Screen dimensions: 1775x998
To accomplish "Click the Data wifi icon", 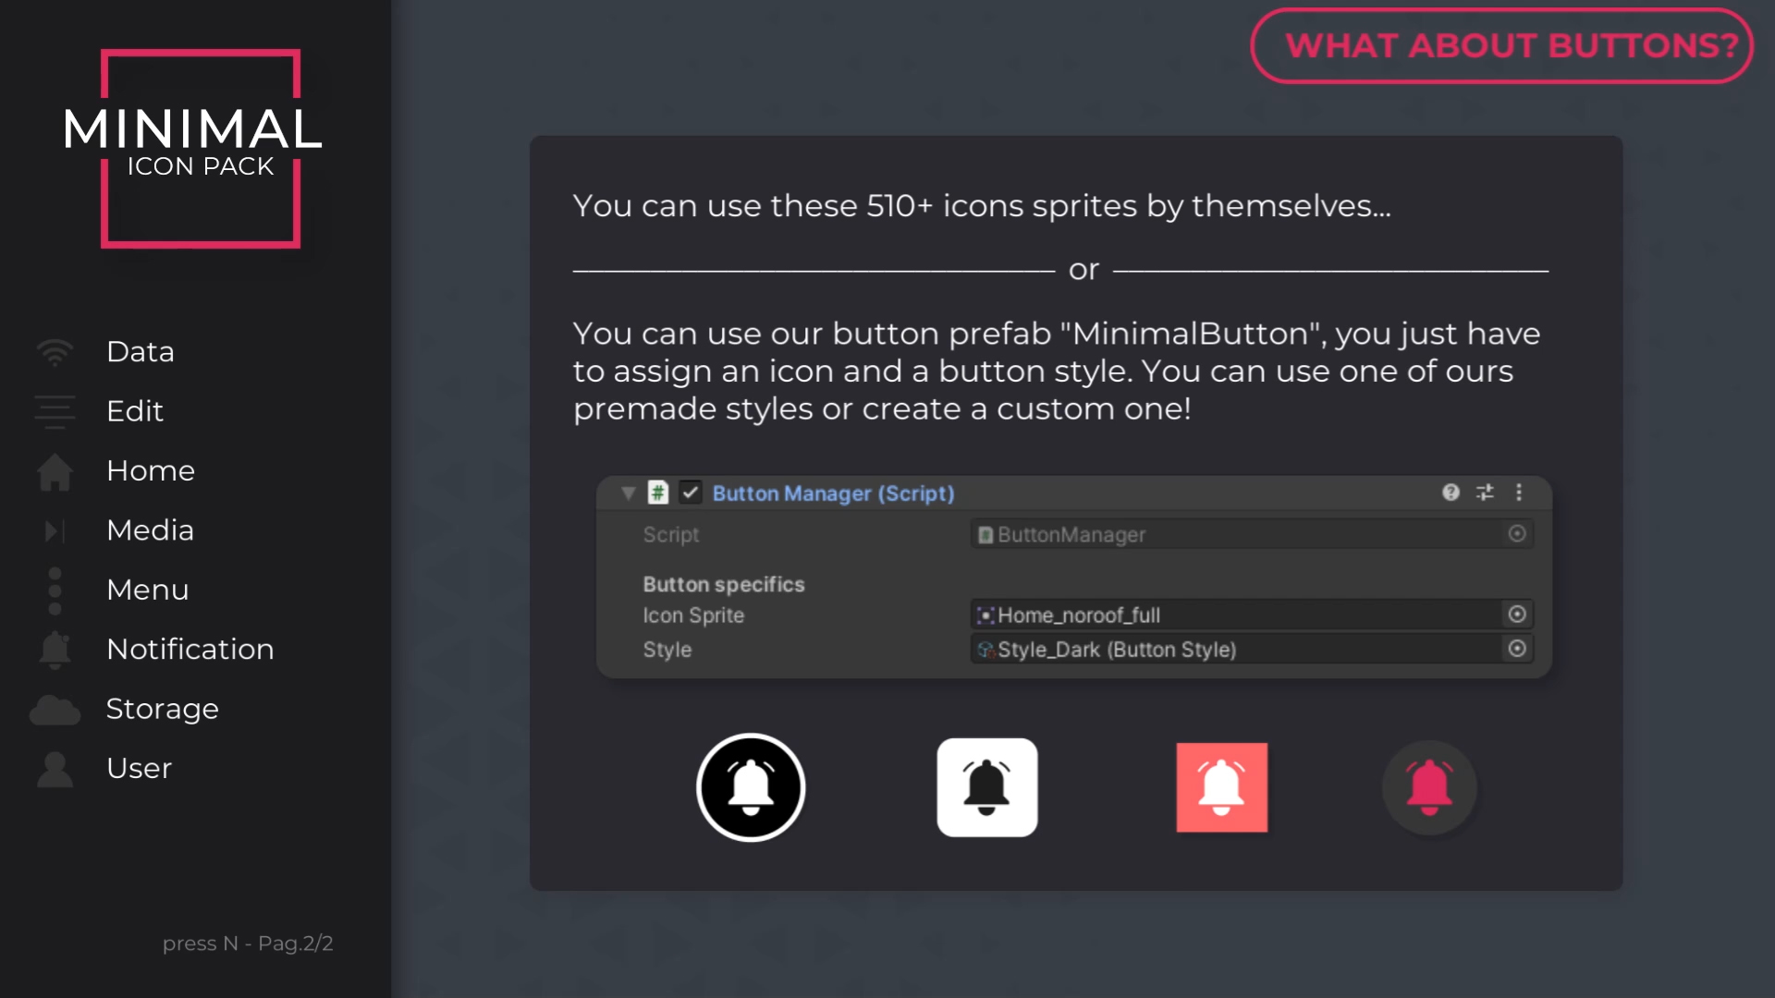I will click(x=55, y=352).
